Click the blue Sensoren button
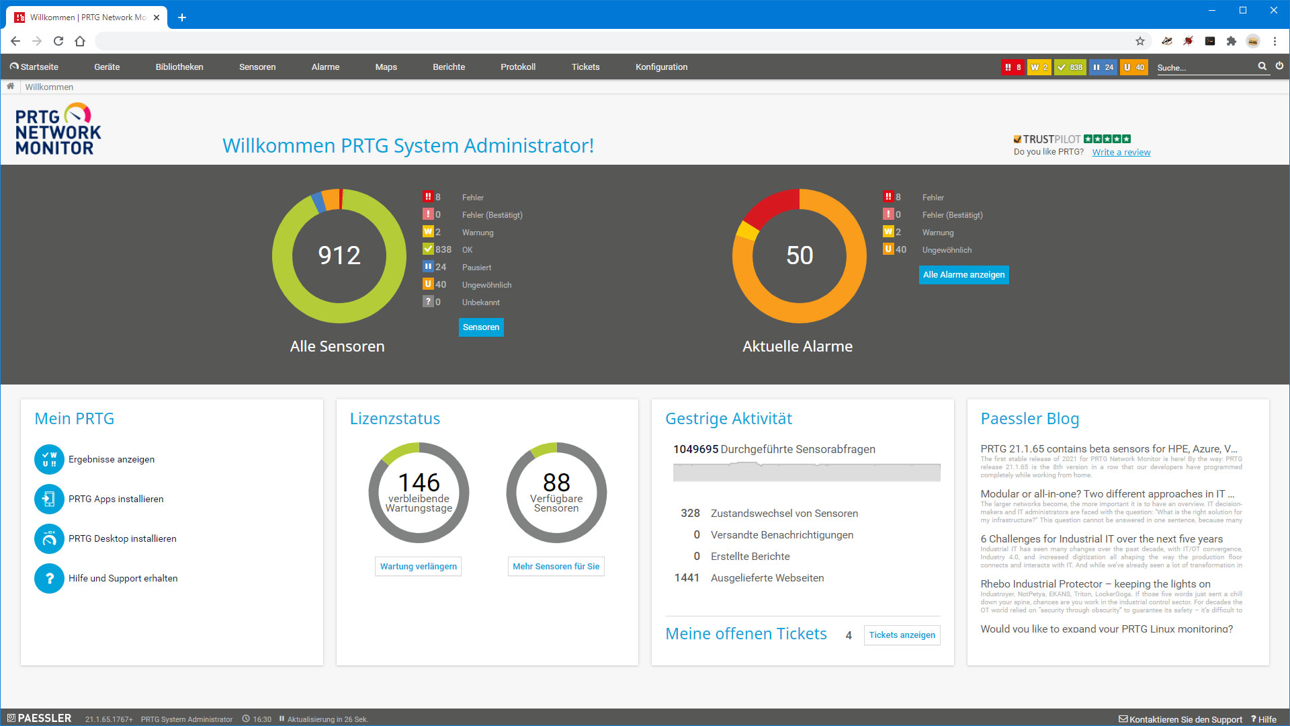This screenshot has width=1290, height=726. click(x=481, y=327)
